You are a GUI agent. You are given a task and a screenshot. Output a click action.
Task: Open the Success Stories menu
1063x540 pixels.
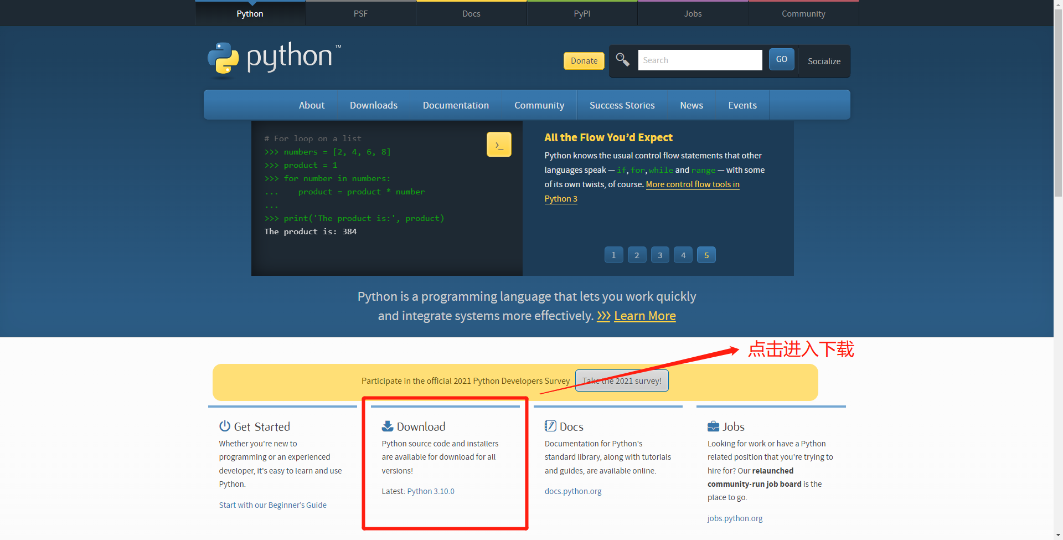(622, 105)
